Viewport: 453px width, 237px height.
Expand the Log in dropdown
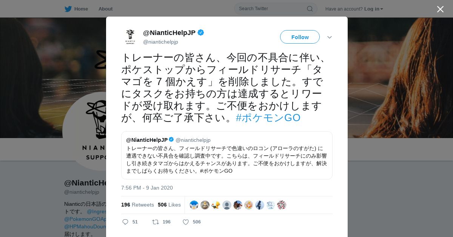click(374, 9)
